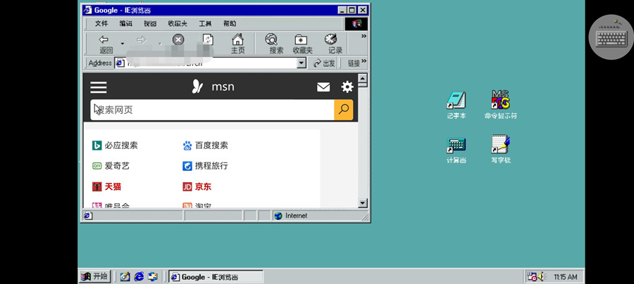
Task: Stop loading with the X toolbar button
Action: 178,39
